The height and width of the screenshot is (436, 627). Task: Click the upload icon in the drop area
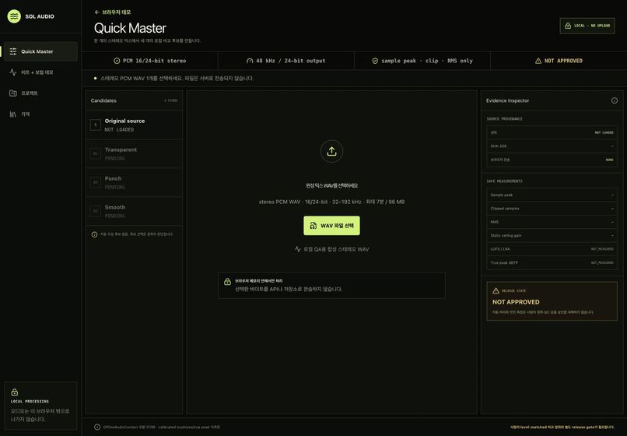[x=331, y=151]
